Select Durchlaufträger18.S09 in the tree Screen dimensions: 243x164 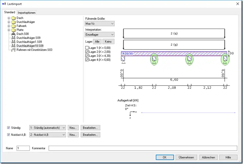click(30, 46)
